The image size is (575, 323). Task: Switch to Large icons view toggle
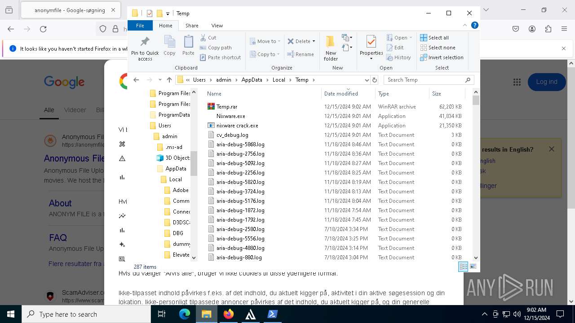473,266
